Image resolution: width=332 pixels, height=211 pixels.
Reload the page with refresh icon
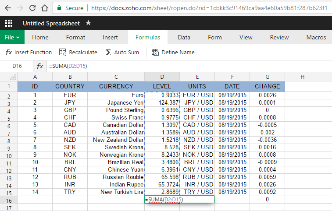[x=32, y=8]
